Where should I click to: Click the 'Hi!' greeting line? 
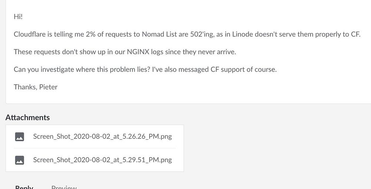click(x=18, y=17)
